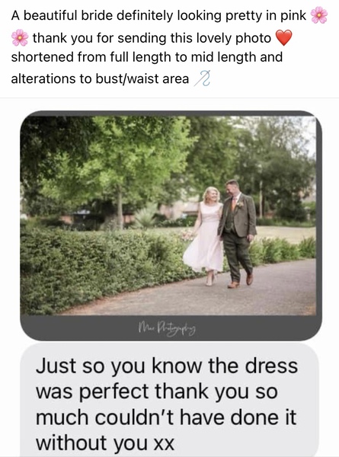Screen dimensions: 339x457
Task: Click the bouquet held by the bride
Action: pyautogui.click(x=187, y=235)
